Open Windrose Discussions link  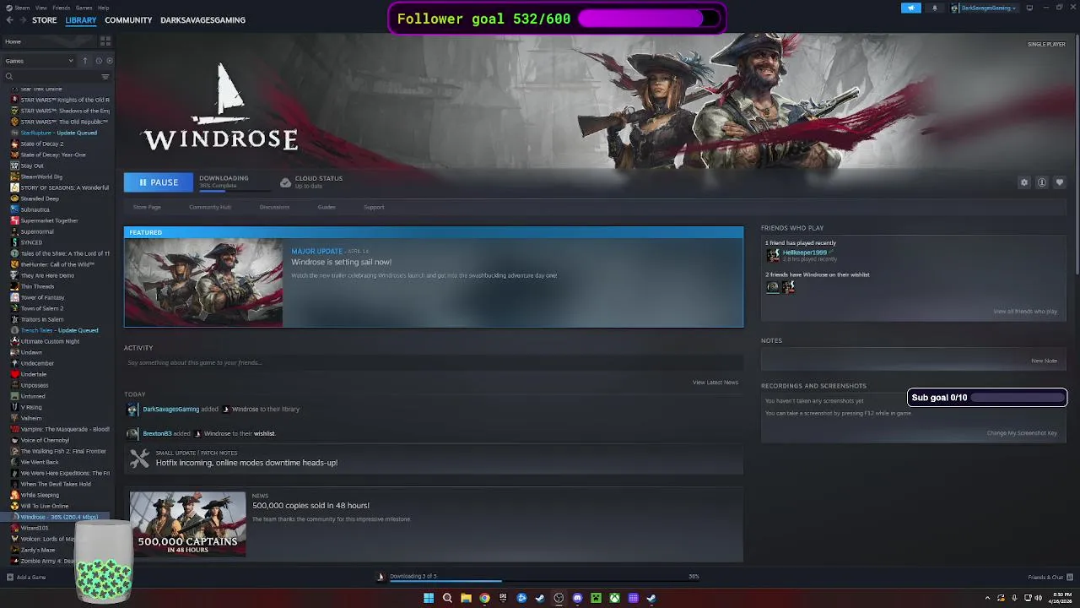(x=274, y=207)
